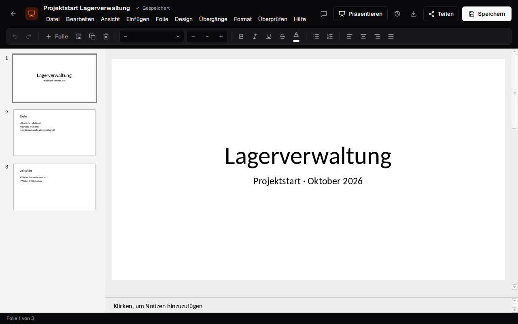Open version history icon
This screenshot has height=324, width=518.
pos(397,14)
